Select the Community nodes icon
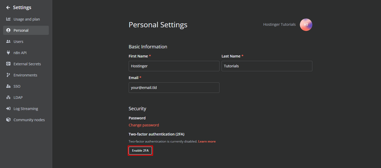The width and height of the screenshot is (381, 168). click(x=8, y=120)
